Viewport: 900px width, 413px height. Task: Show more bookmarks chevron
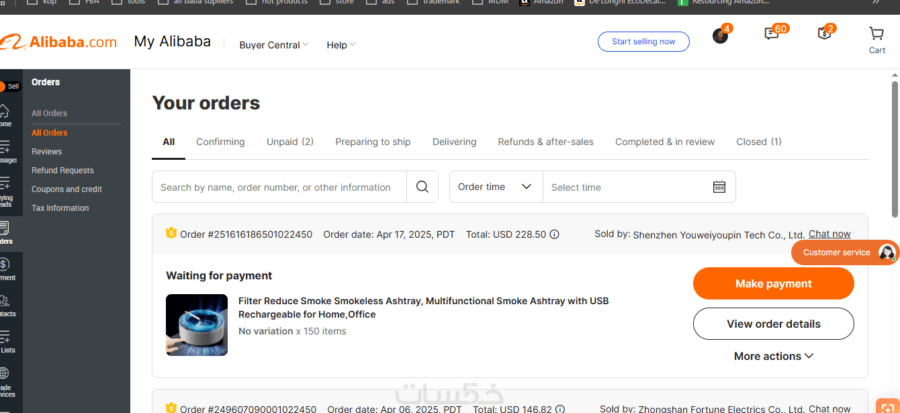coord(875,2)
